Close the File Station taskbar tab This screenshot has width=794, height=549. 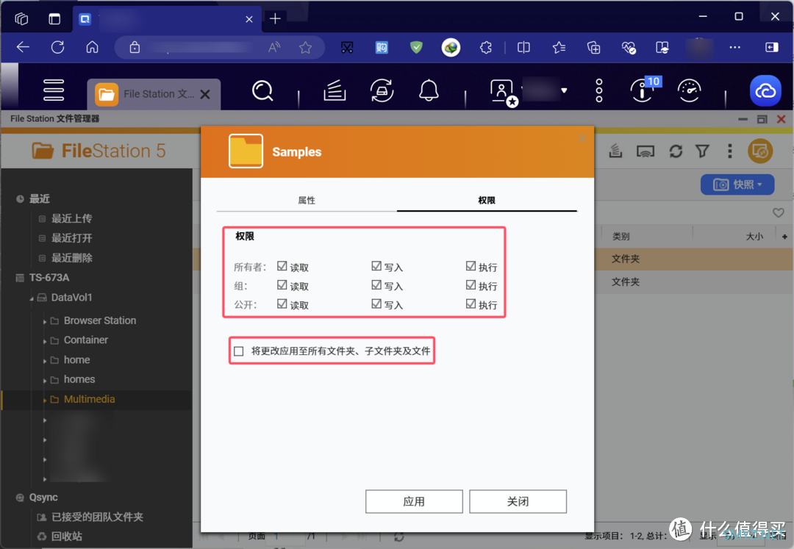(205, 94)
